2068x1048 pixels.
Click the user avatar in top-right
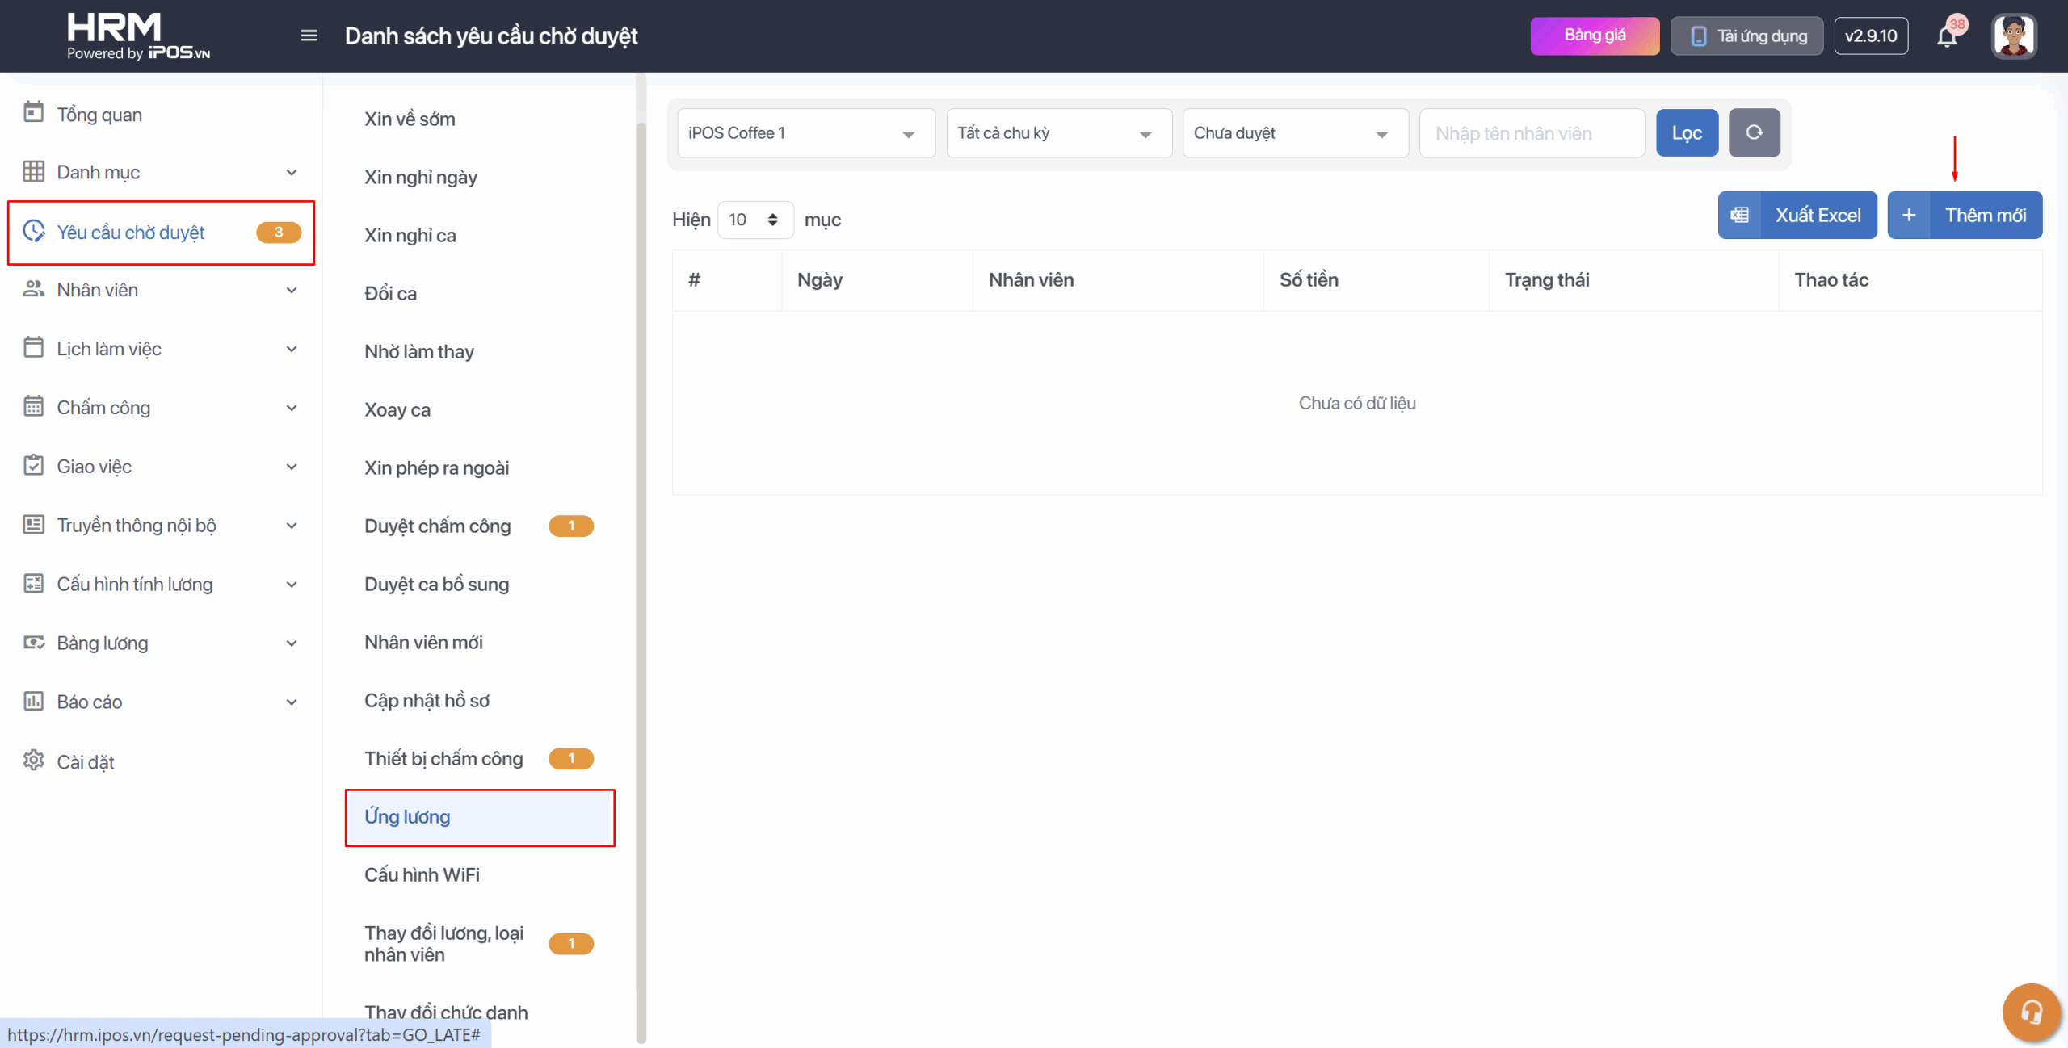[x=2014, y=36]
